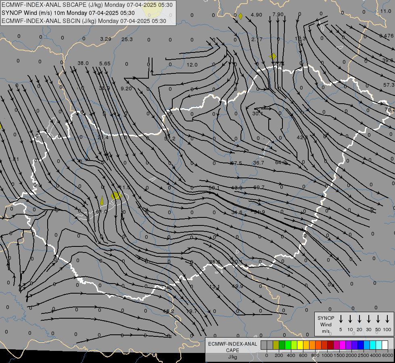
Task: Click the 100 m/s wind arrow in legend
Action: click(x=387, y=319)
